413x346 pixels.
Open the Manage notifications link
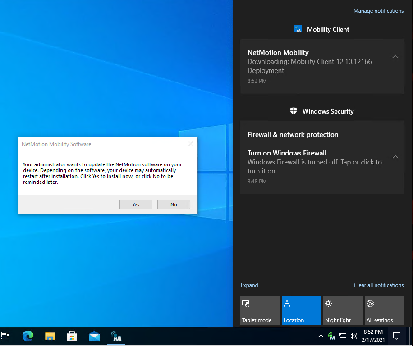click(378, 11)
